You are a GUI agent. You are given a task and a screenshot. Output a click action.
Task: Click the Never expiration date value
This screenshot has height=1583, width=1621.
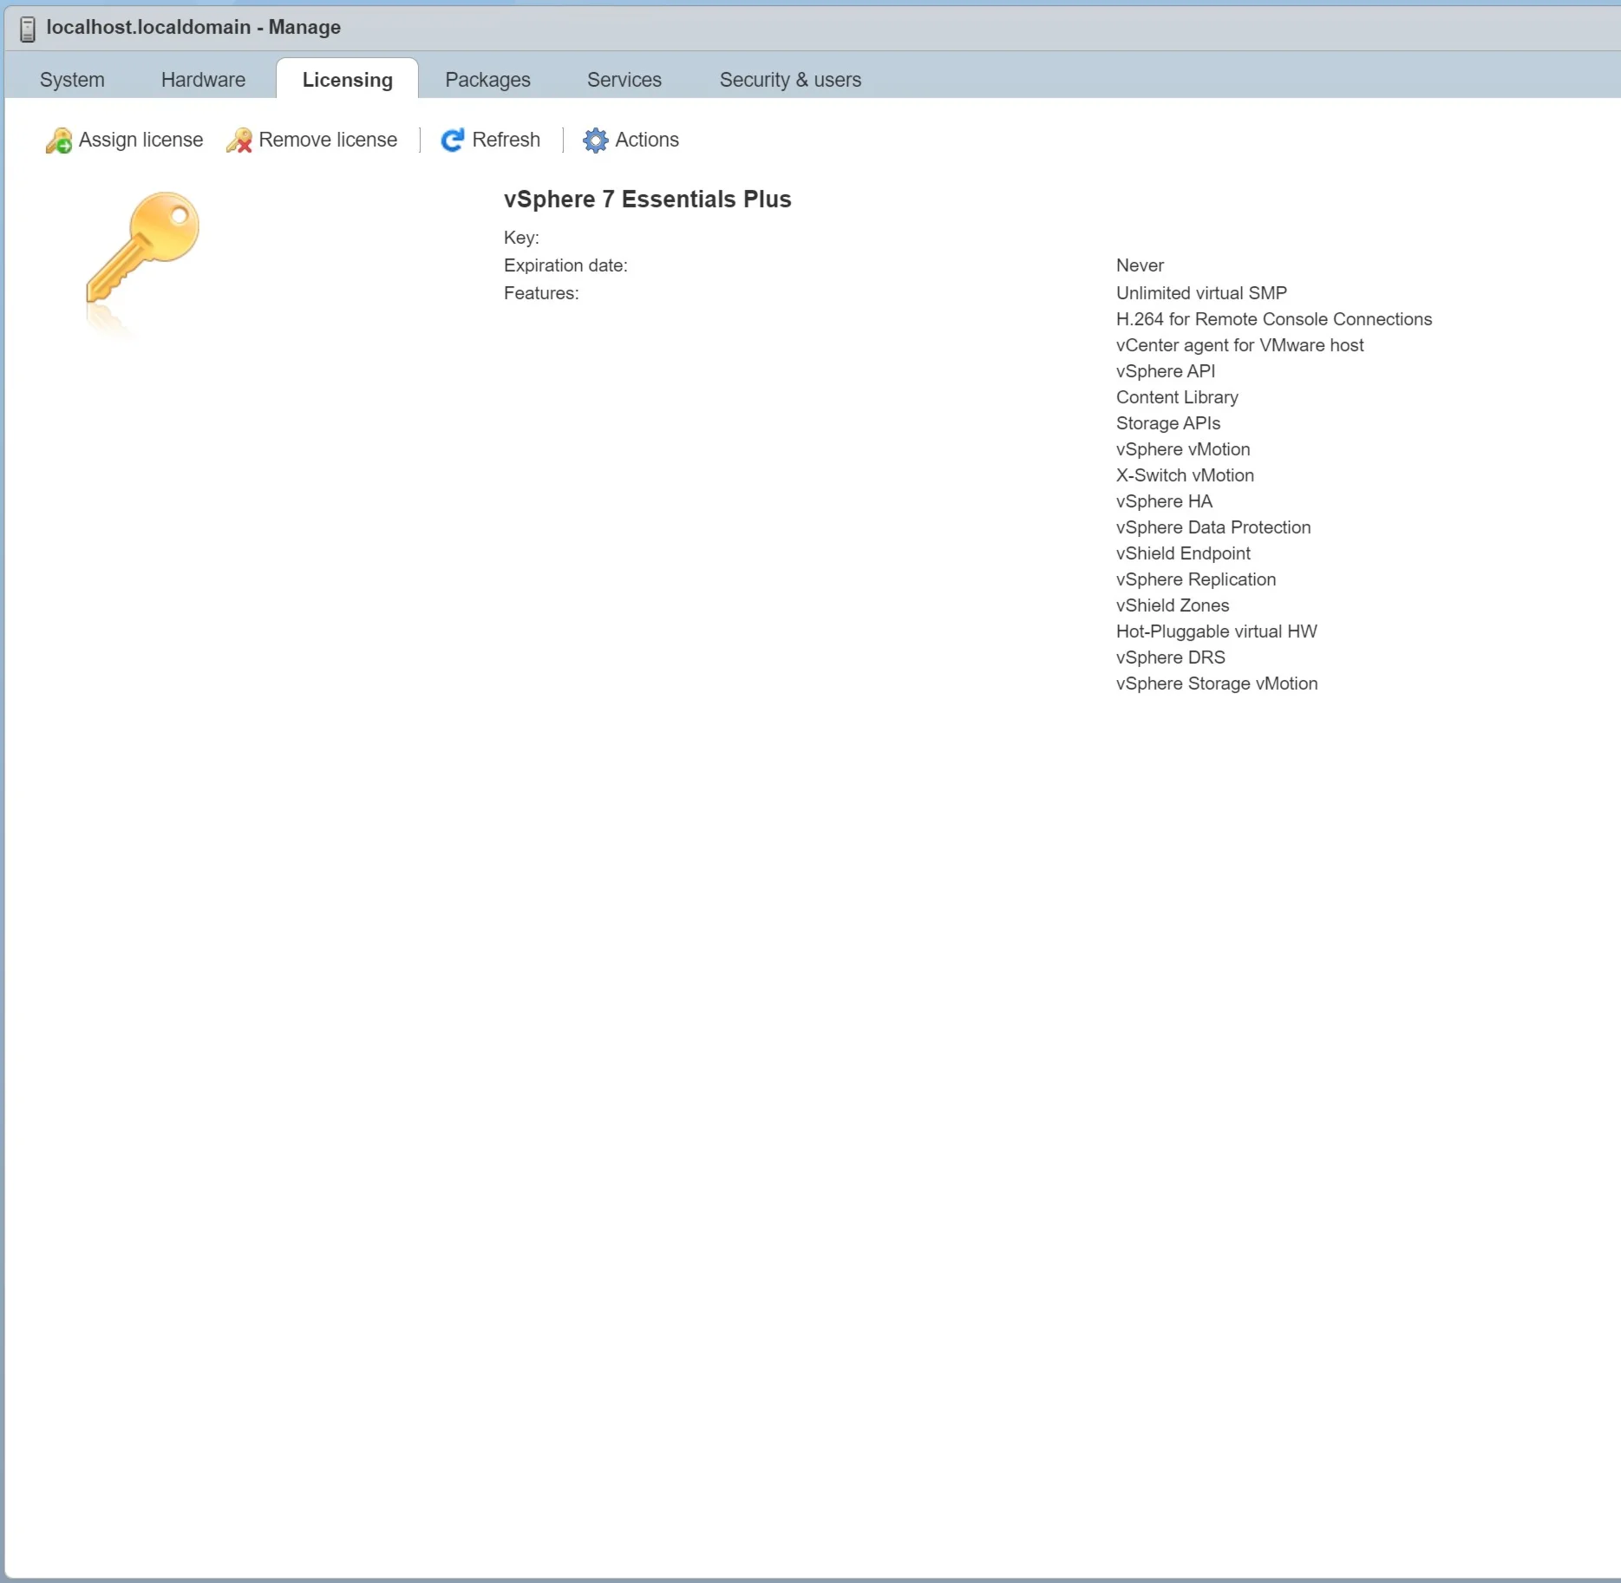pyautogui.click(x=1140, y=265)
